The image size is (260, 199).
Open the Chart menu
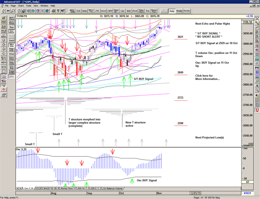[x=21, y=6]
